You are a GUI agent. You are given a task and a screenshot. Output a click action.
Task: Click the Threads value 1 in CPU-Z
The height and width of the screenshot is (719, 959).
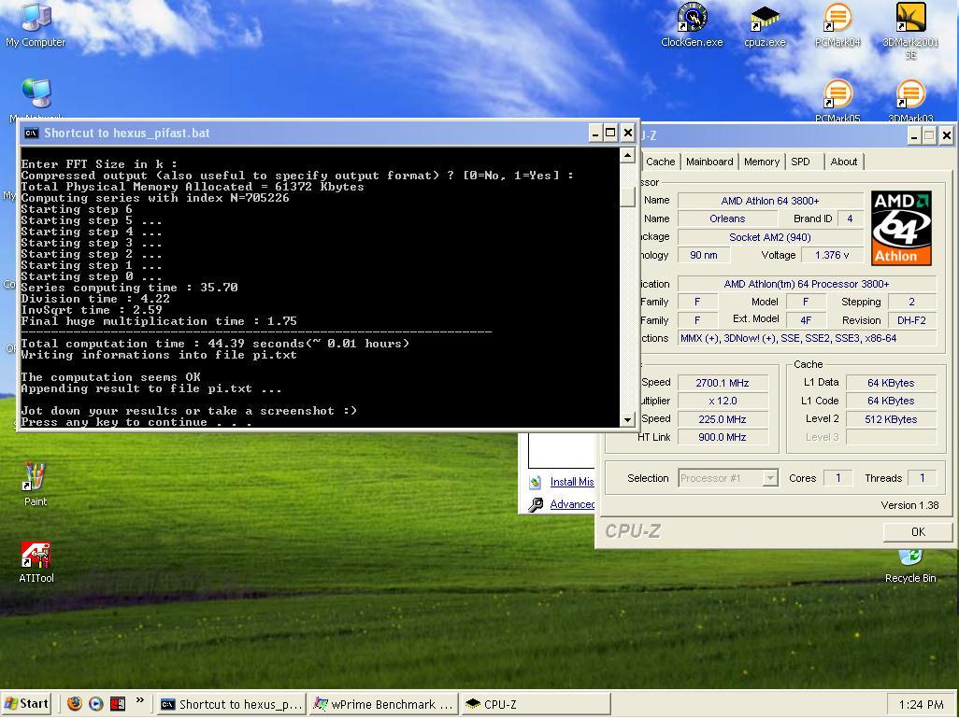(x=923, y=478)
